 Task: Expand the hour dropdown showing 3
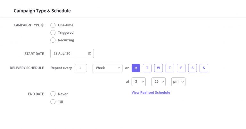138,82
